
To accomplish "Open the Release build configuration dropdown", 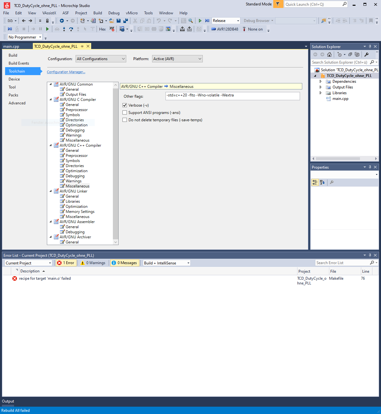I will click(x=226, y=21).
